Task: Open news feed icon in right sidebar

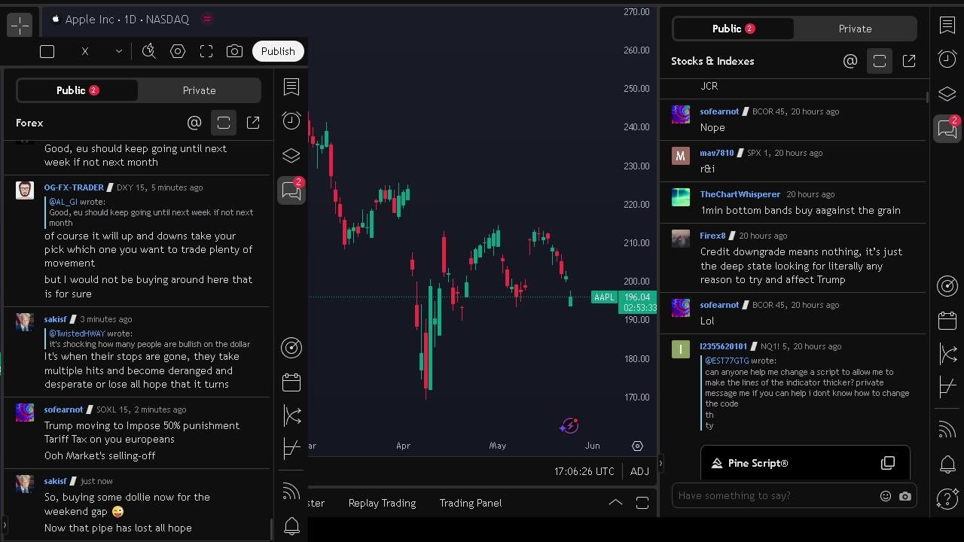Action: point(947,430)
